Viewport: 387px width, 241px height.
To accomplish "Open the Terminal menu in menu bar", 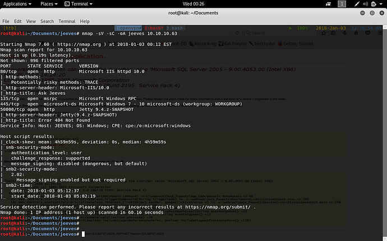I will (x=67, y=21).
